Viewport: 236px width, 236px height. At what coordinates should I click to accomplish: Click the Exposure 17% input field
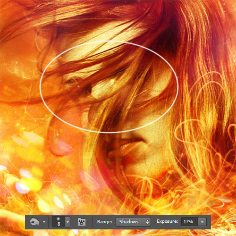(189, 222)
